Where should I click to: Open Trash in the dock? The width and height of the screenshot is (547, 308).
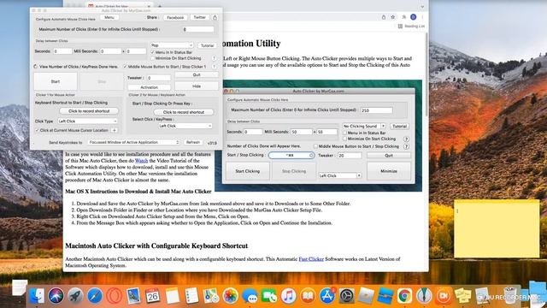[x=509, y=295]
